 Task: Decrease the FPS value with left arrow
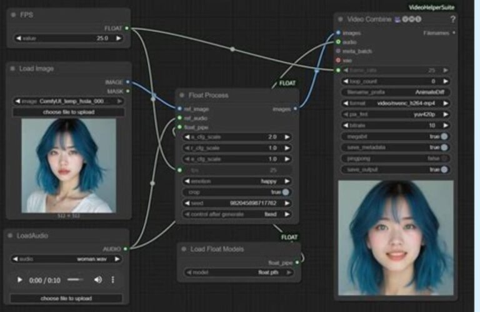click(18, 38)
